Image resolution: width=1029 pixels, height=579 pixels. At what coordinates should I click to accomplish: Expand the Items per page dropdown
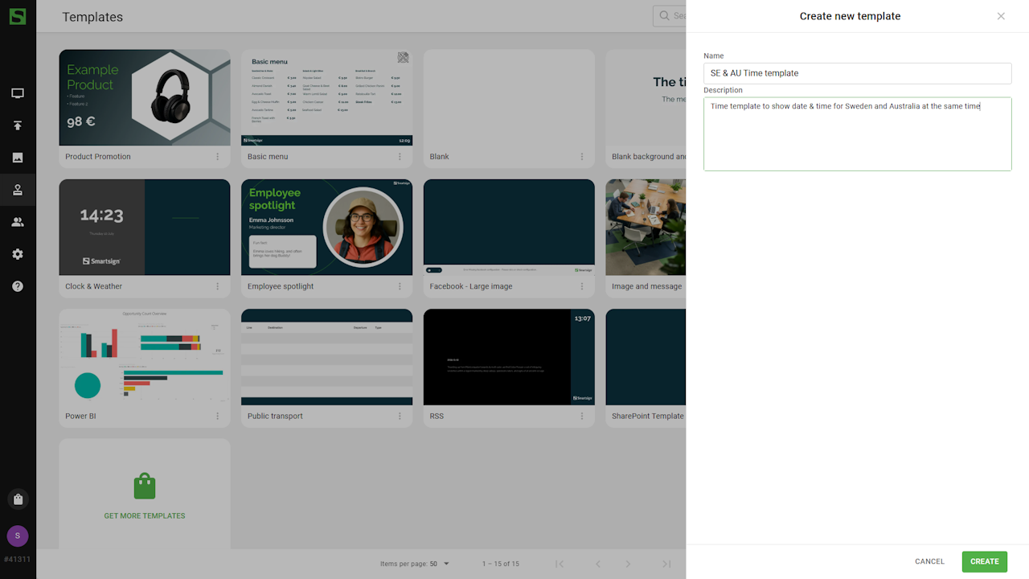[x=439, y=564]
